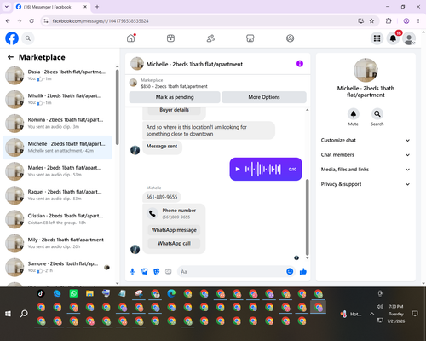Open the Marles conversation
Screen dimensions: 426x341
coord(57,171)
